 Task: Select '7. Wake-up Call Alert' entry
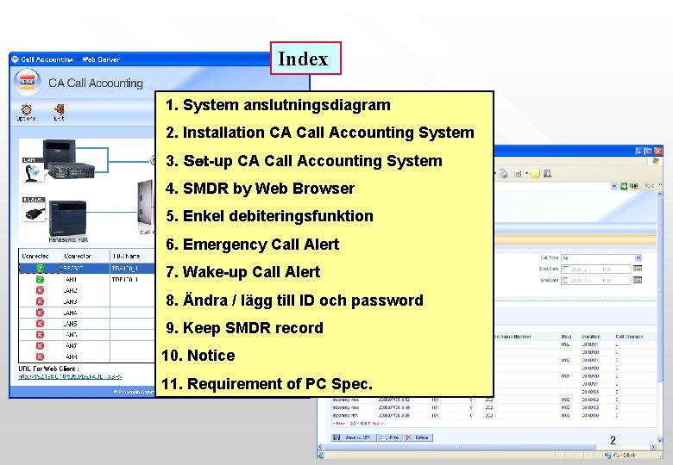pos(243,272)
